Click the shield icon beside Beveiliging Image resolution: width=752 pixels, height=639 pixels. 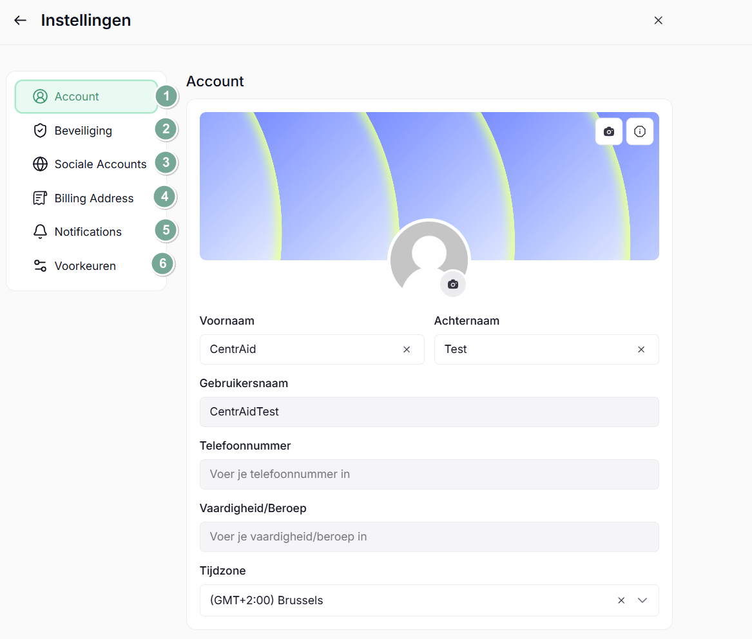41,130
